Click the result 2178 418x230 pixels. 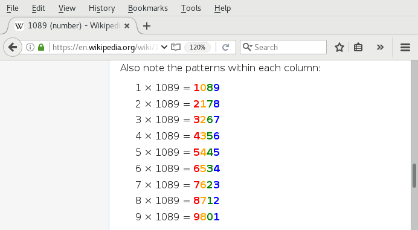(207, 104)
